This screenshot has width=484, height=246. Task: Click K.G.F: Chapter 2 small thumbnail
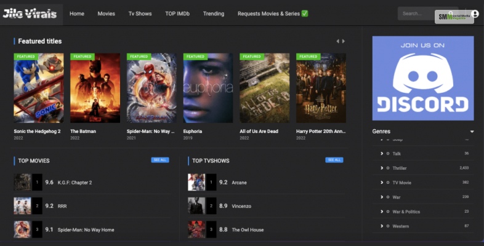tap(22, 182)
